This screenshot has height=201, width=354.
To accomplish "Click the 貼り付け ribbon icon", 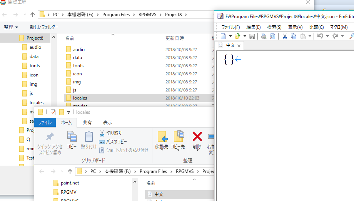I will (x=89, y=140).
